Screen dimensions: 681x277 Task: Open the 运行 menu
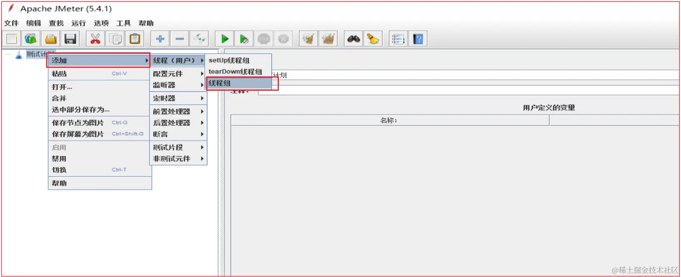[79, 23]
